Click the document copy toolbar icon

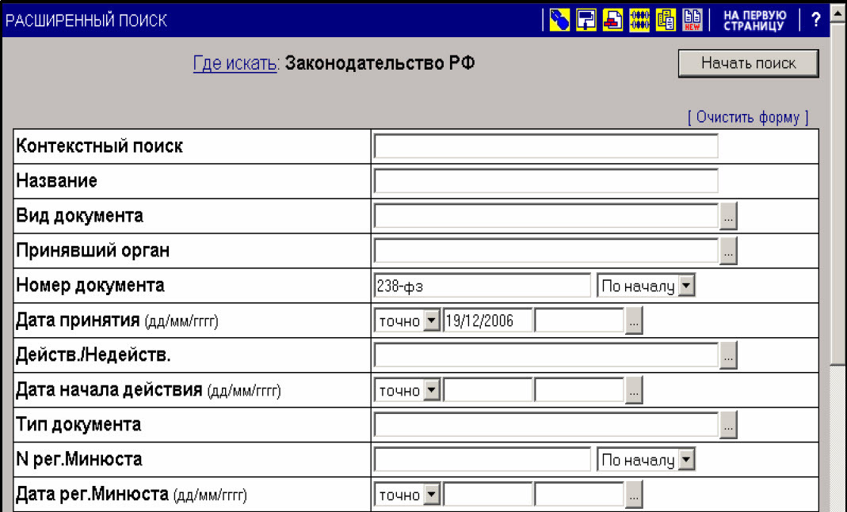pos(666,21)
